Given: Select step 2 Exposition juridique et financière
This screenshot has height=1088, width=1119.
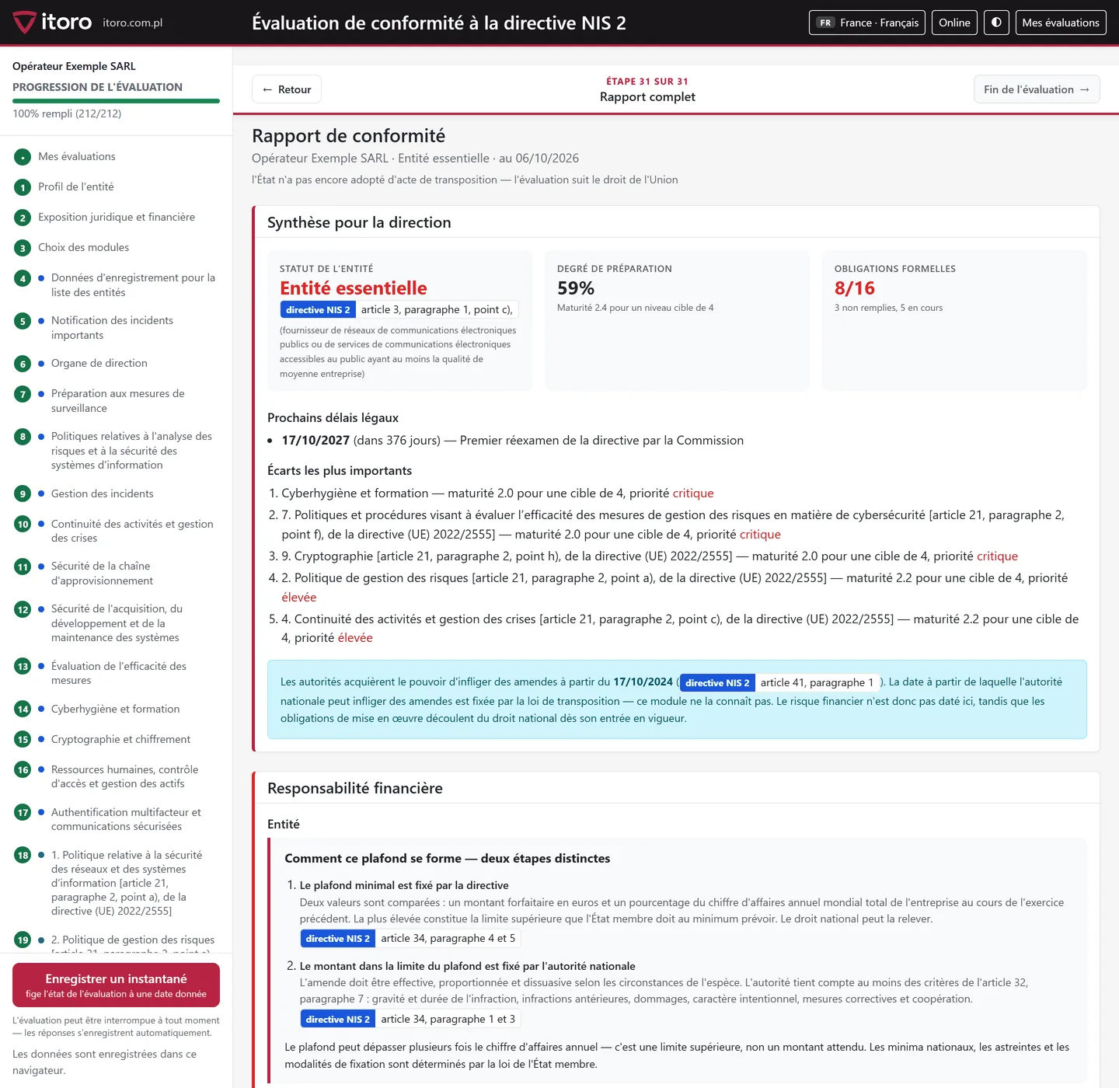Looking at the screenshot, I should [117, 217].
